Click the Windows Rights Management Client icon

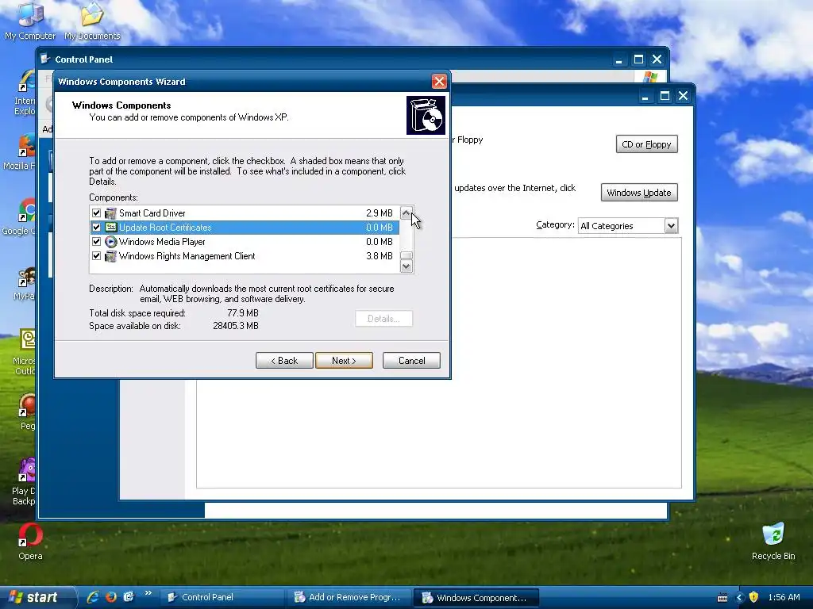(110, 256)
